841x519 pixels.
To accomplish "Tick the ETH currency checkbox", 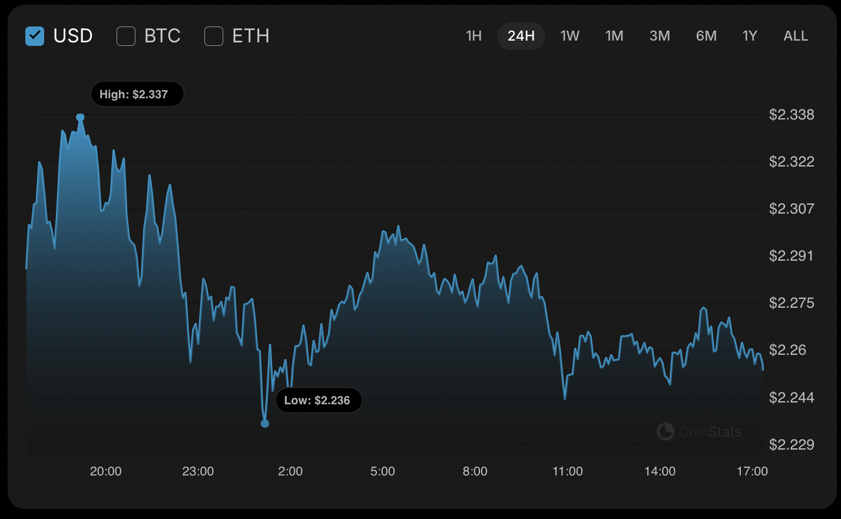I will pos(214,36).
